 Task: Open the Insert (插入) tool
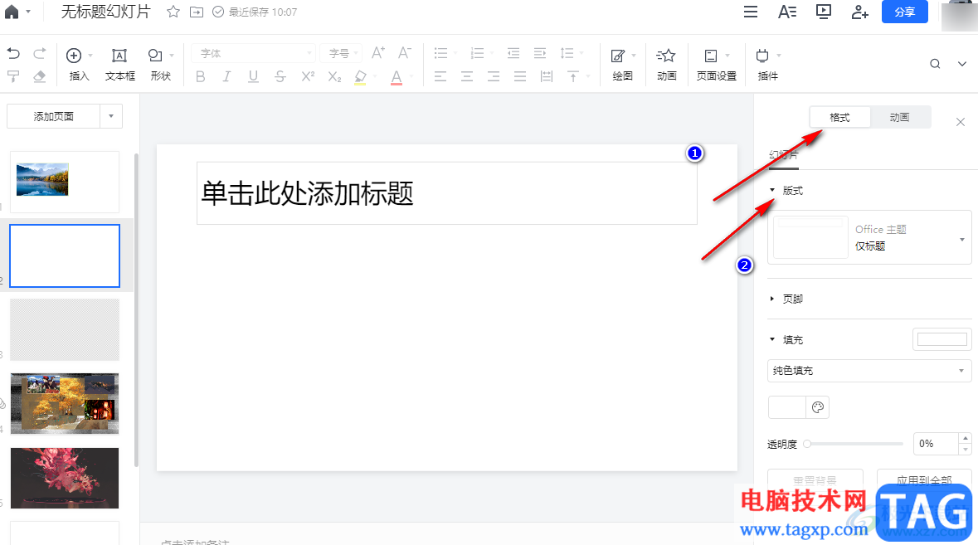[x=79, y=64]
